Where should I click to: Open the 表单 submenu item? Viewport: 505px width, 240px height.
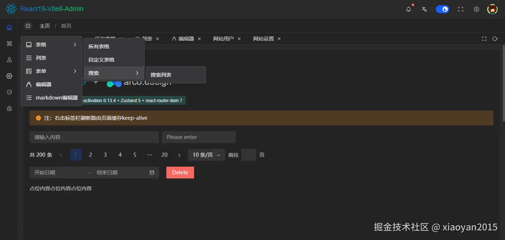51,71
